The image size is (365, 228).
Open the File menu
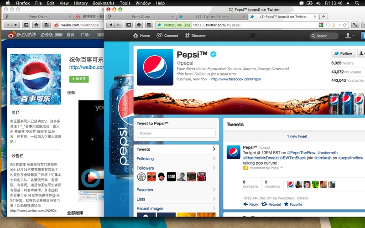38,3
